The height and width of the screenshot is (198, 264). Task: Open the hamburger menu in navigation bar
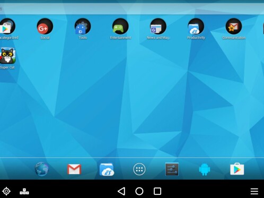[x=254, y=191]
